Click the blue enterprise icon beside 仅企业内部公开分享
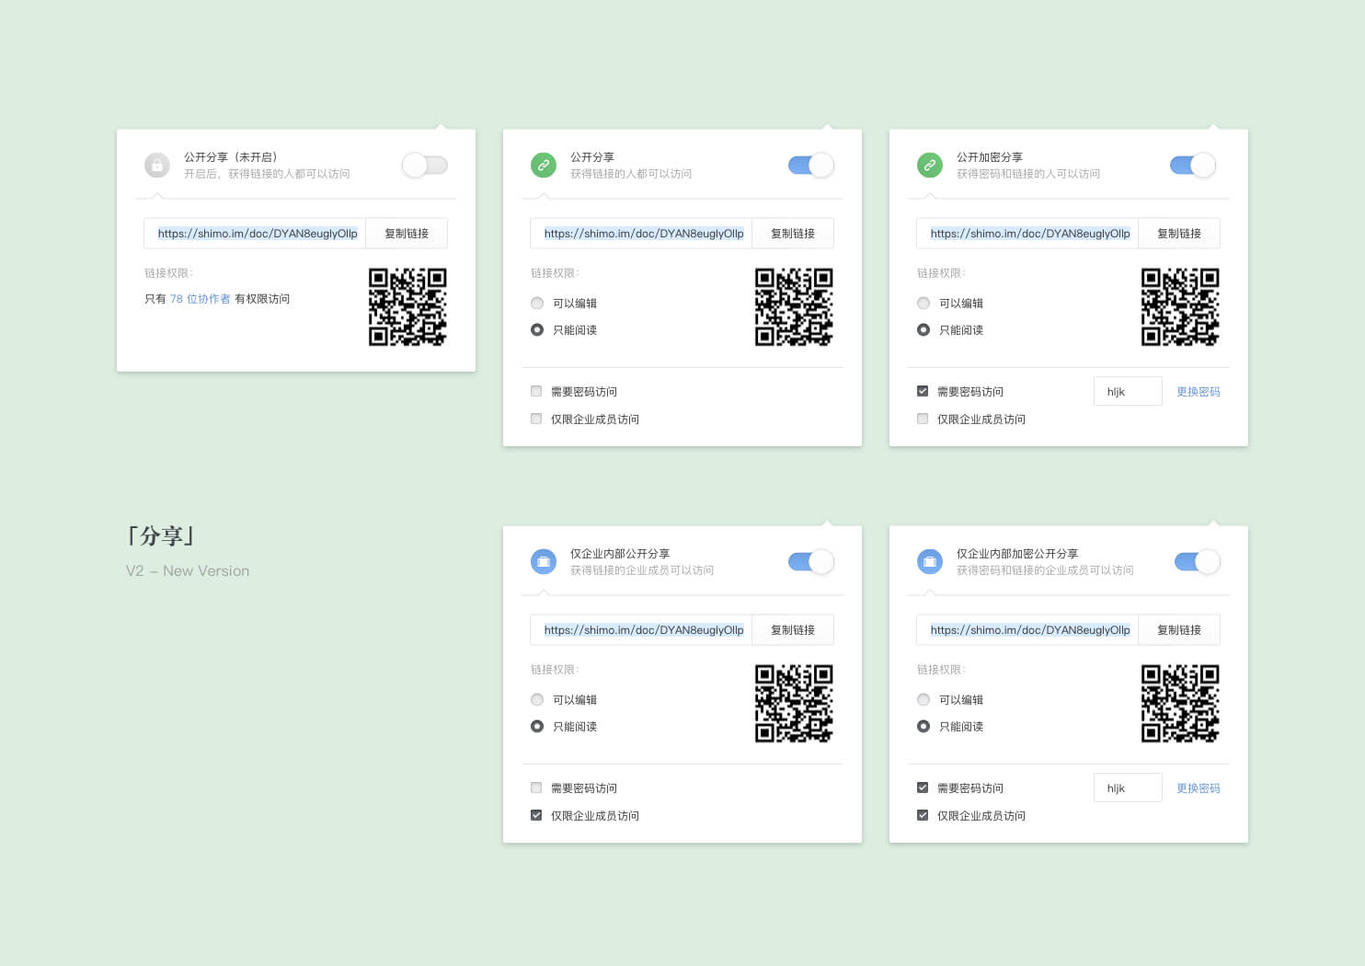 pos(544,561)
